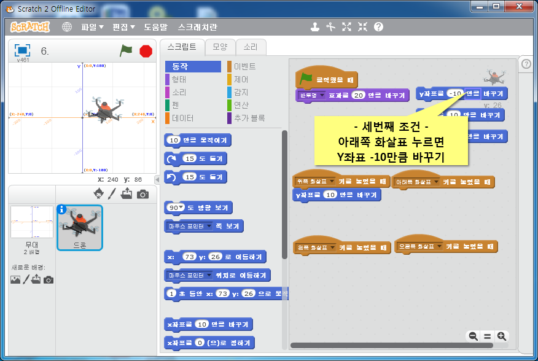Select the 형태 block category
The image size is (538, 361).
193,79
